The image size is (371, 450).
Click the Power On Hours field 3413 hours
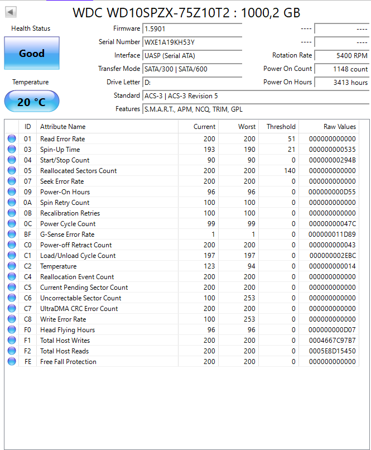[x=342, y=83]
